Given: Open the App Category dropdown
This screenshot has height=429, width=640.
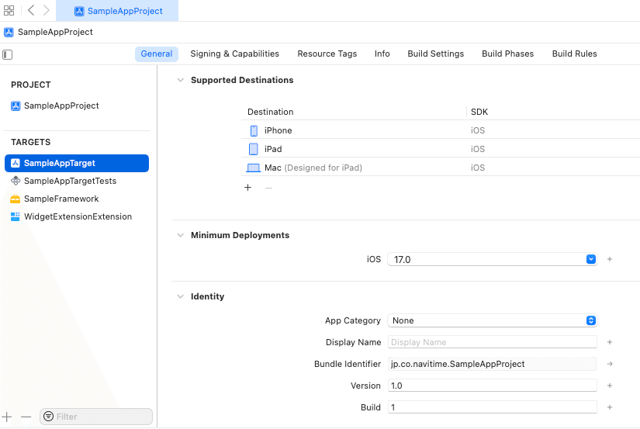Looking at the screenshot, I should point(493,320).
